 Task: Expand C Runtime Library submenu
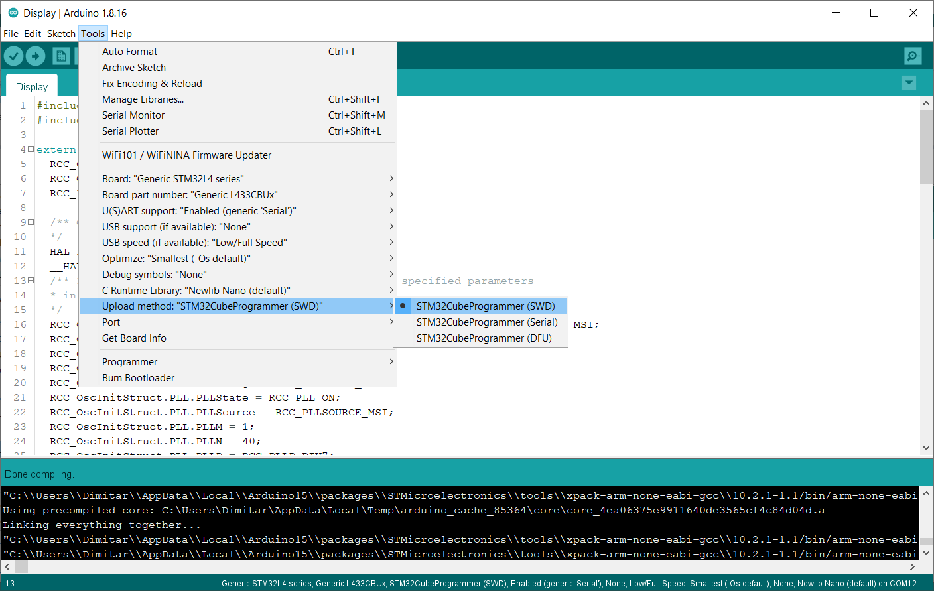[x=238, y=291]
